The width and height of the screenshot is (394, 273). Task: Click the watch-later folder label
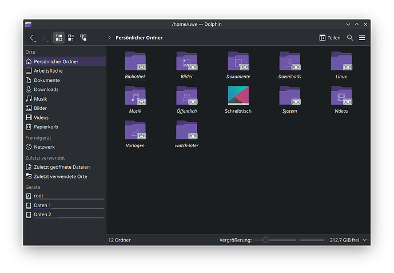(186, 145)
